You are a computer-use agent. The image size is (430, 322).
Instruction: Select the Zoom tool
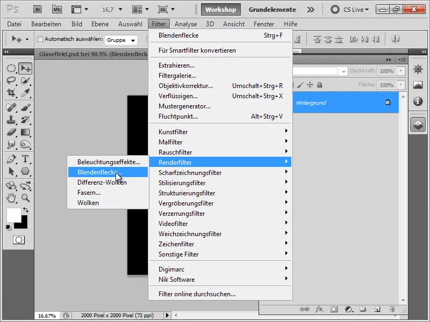pyautogui.click(x=25, y=197)
